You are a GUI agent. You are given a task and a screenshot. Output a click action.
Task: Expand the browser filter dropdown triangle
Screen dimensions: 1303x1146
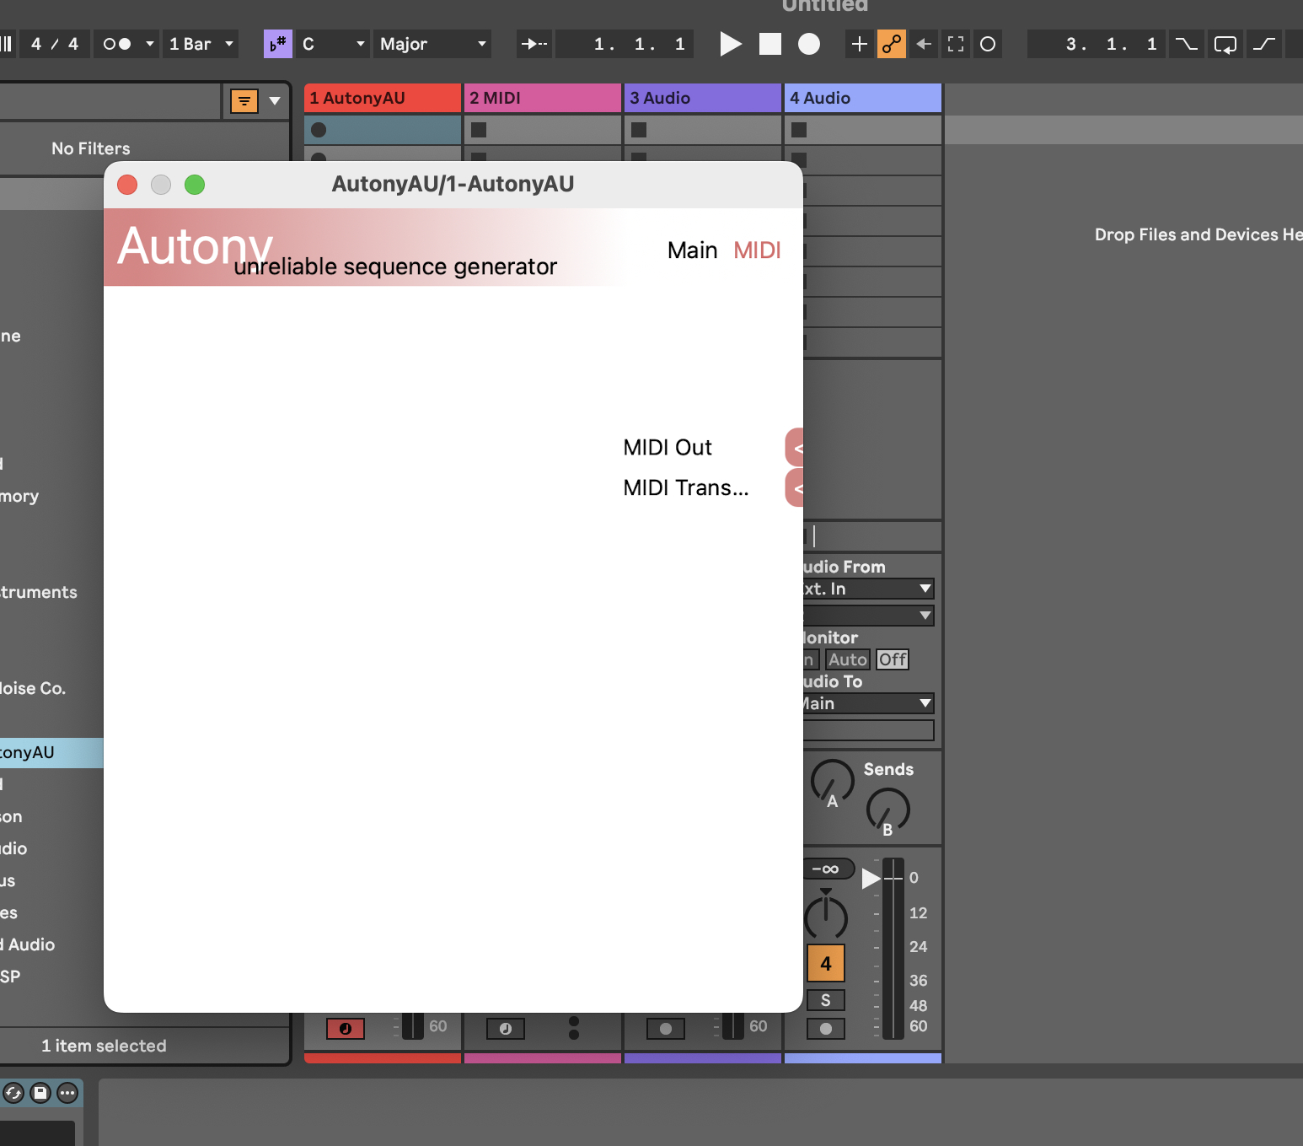tap(275, 101)
